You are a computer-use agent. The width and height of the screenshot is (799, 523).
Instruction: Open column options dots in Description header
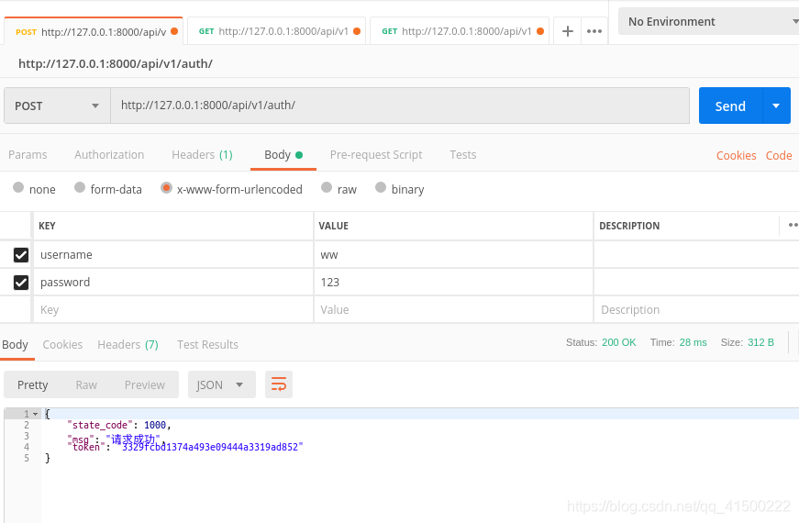click(793, 226)
